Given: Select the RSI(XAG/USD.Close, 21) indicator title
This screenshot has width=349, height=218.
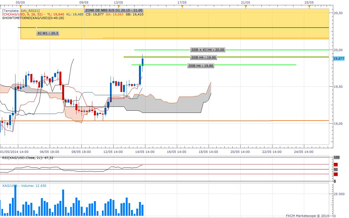Looking at the screenshot, I should (x=28, y=158).
